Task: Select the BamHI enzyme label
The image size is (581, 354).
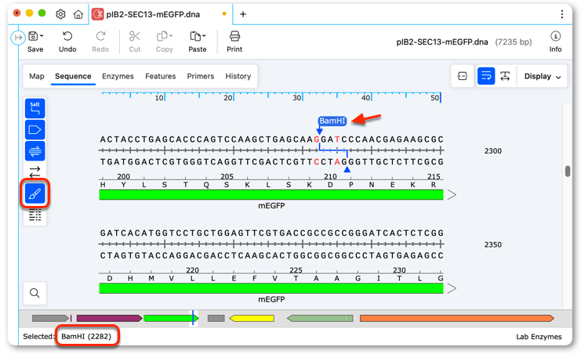Action: click(x=332, y=121)
